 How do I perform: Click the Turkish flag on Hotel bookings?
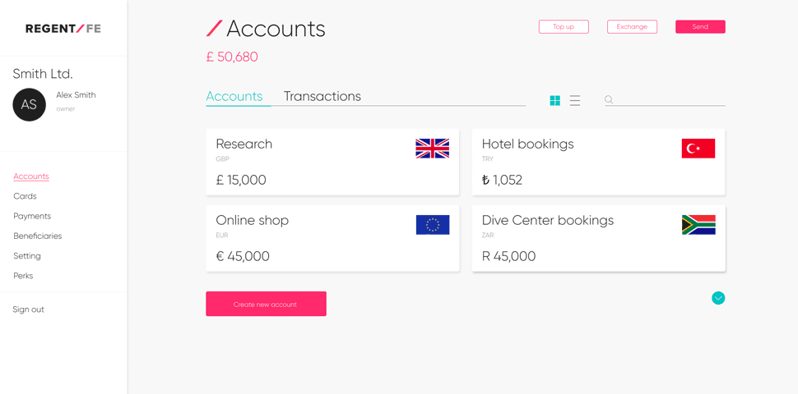pos(698,149)
